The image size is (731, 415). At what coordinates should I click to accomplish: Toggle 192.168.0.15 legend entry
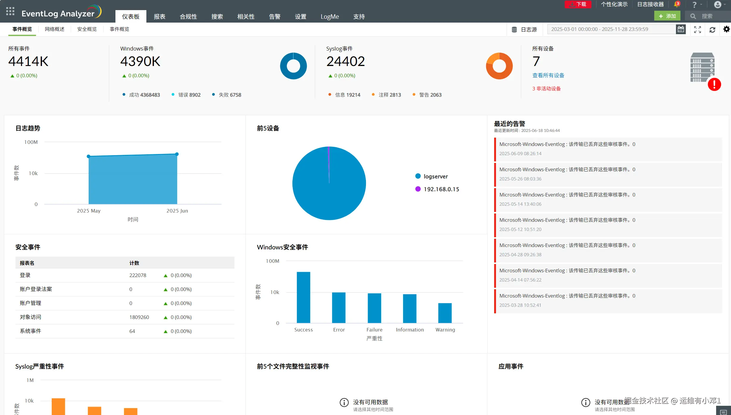tap(441, 189)
